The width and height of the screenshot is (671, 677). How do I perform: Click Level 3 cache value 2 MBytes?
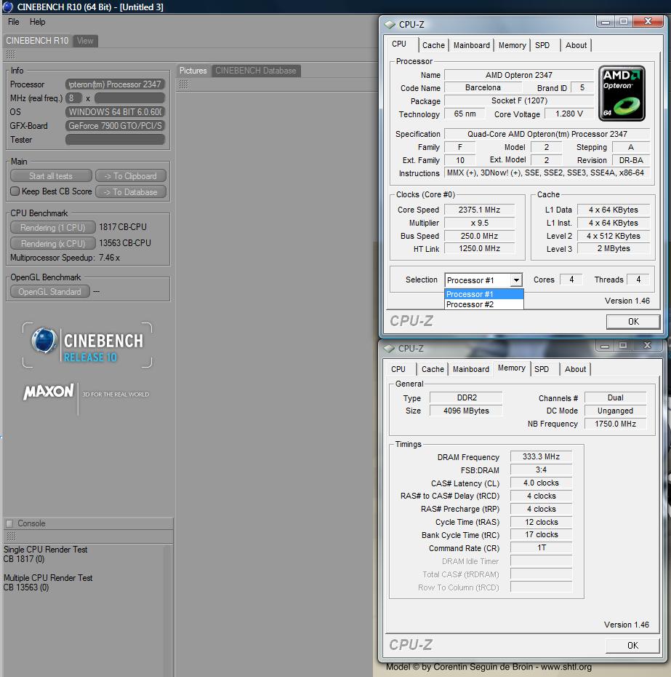[614, 249]
